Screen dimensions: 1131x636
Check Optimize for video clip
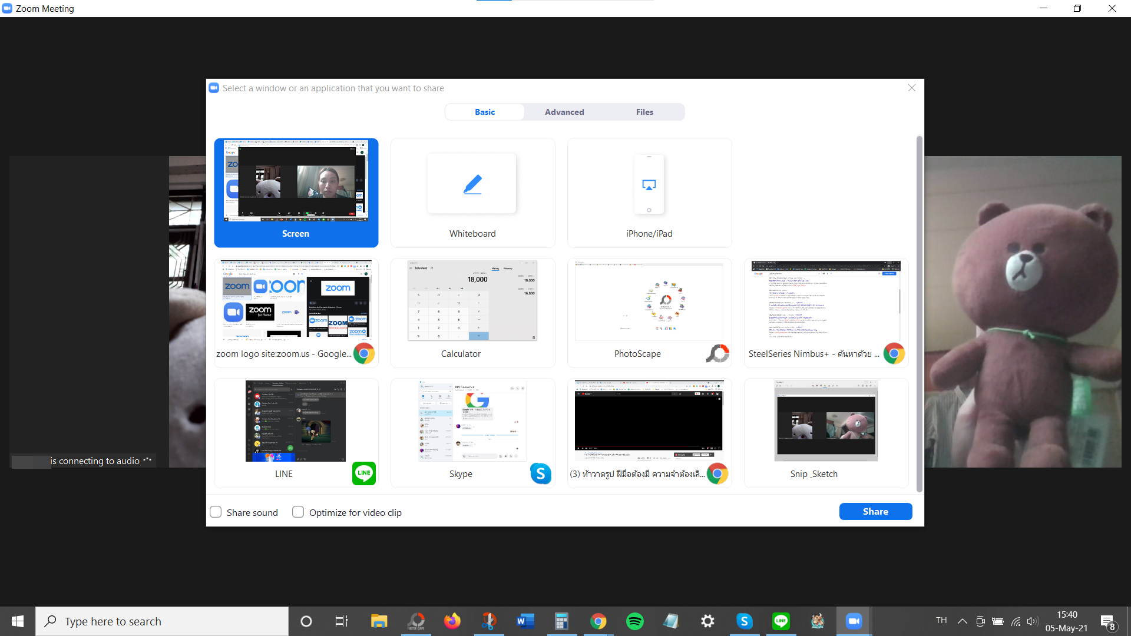click(x=298, y=512)
